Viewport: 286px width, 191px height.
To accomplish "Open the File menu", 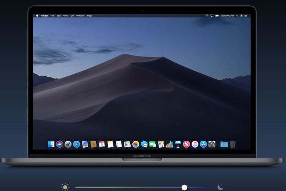I will point(52,16).
